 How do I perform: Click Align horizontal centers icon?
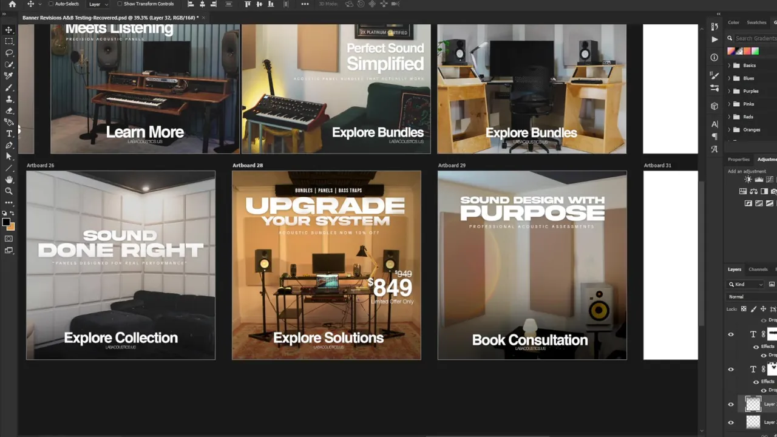click(202, 4)
